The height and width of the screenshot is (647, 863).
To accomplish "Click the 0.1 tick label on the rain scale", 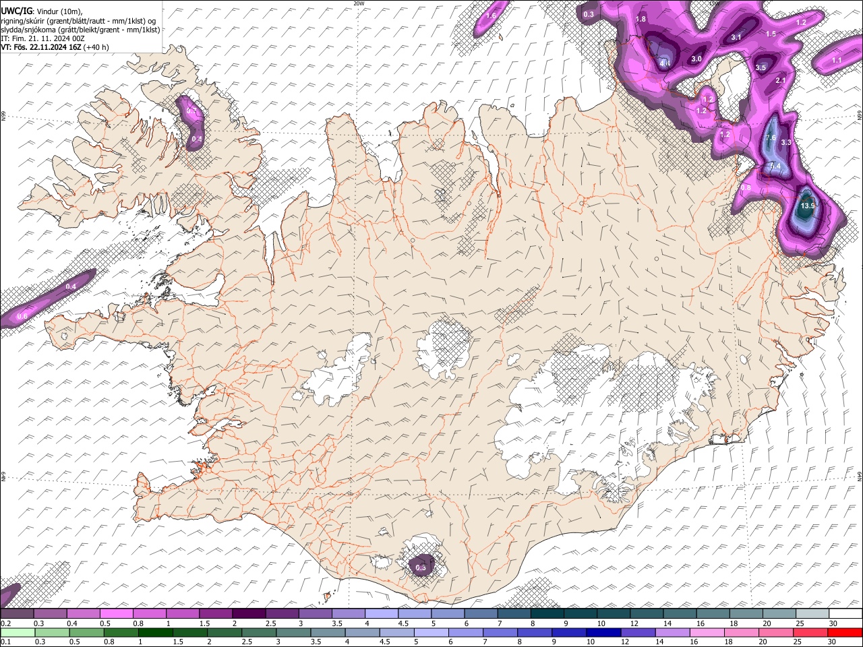I will tap(5, 642).
